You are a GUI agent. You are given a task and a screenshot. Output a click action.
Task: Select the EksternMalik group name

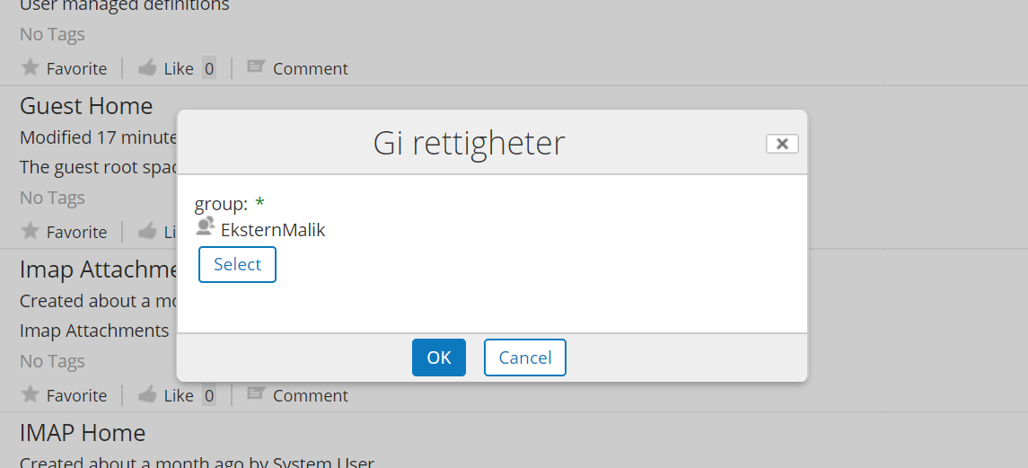[x=273, y=230]
